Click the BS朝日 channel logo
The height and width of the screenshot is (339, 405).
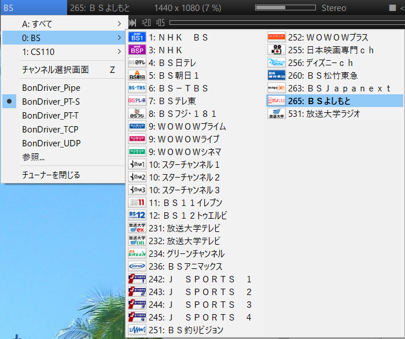point(137,75)
